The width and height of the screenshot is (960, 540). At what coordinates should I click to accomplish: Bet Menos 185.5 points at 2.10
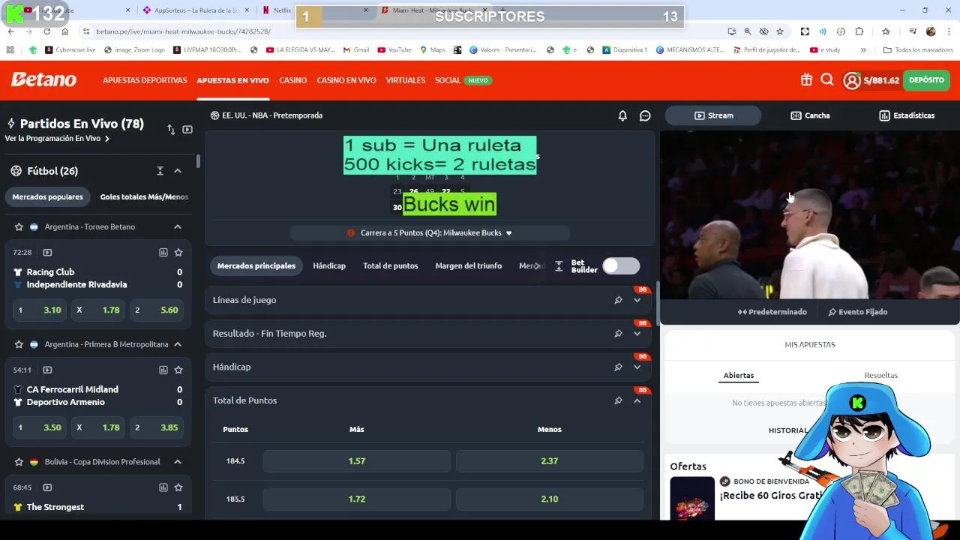550,499
